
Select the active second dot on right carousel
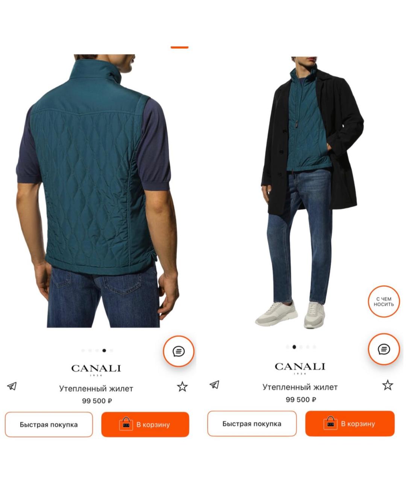click(x=294, y=347)
